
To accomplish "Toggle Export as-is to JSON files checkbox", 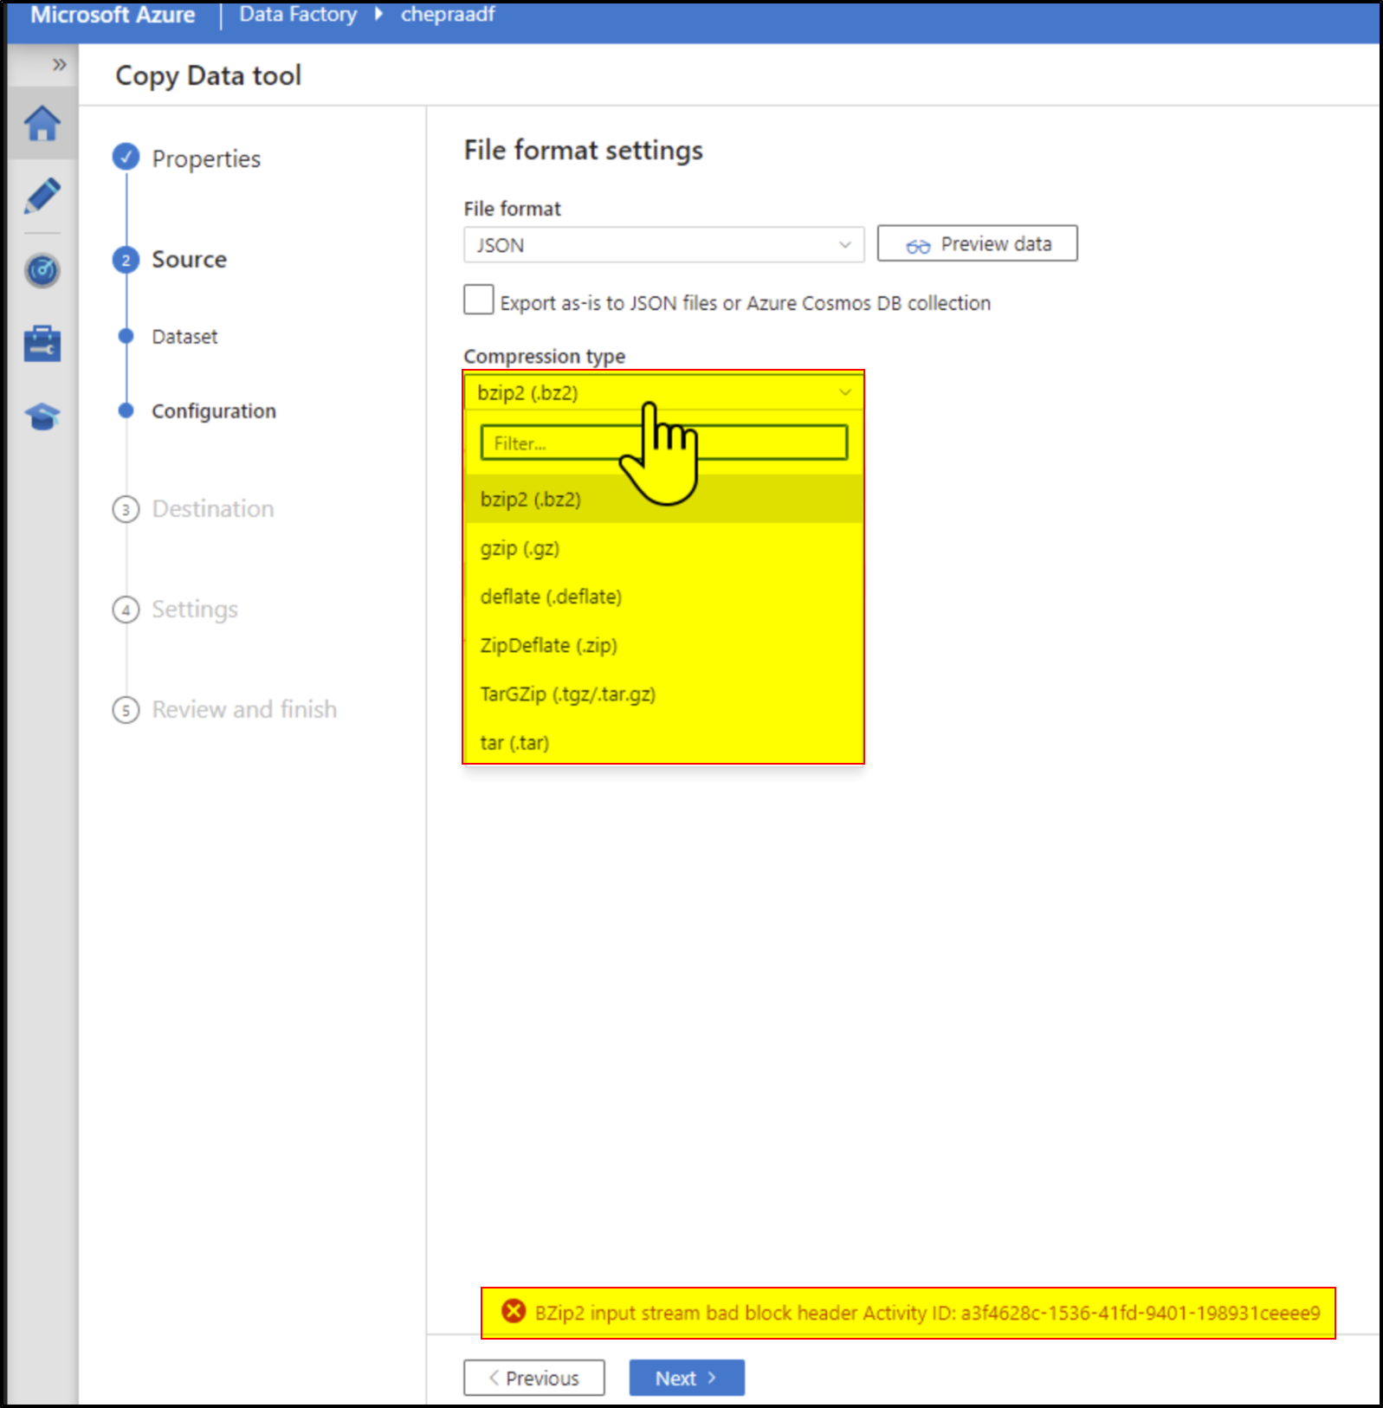I will click(479, 300).
